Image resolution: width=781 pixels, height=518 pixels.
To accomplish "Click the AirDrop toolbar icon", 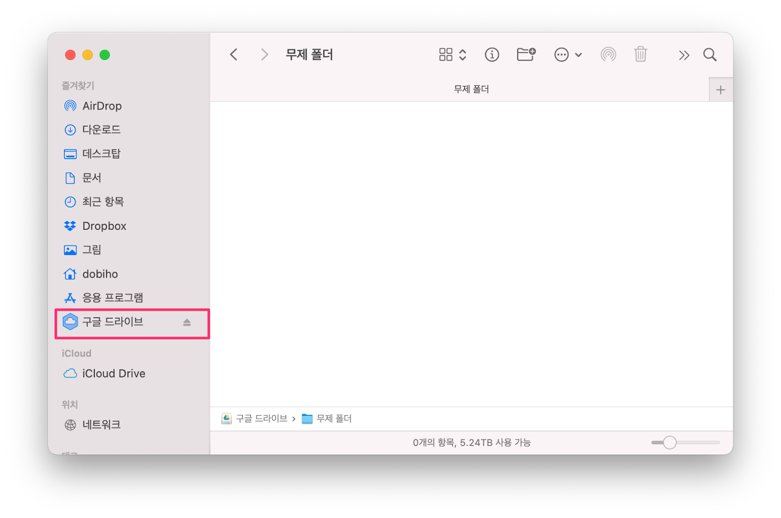I will 608,55.
